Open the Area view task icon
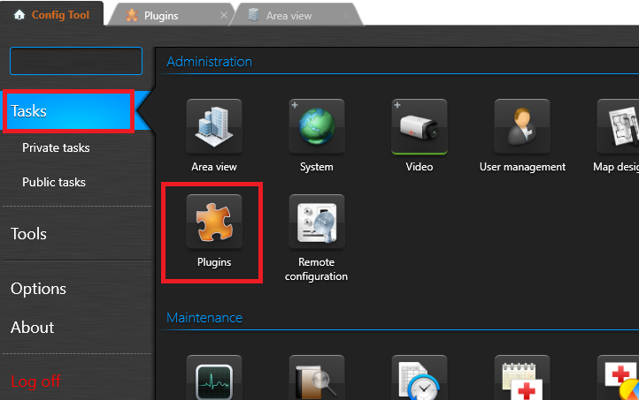The height and width of the screenshot is (400, 639). click(x=214, y=127)
